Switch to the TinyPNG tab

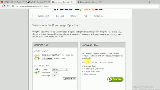point(38,2)
